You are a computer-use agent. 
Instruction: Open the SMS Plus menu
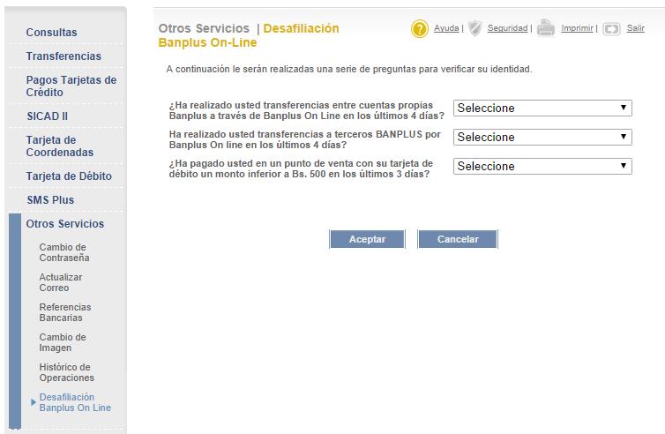(x=50, y=200)
